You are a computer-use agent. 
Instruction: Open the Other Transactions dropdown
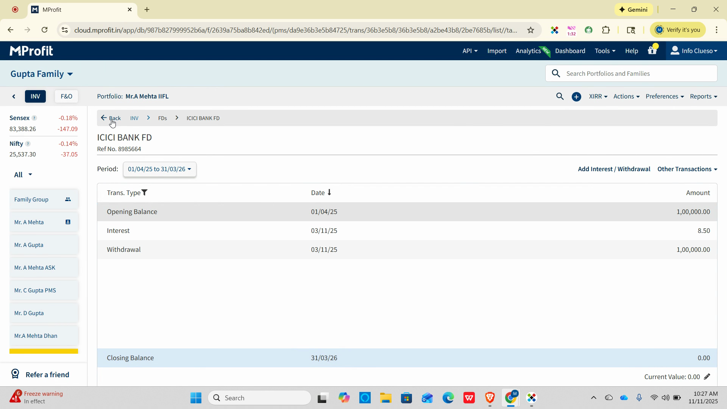(687, 169)
